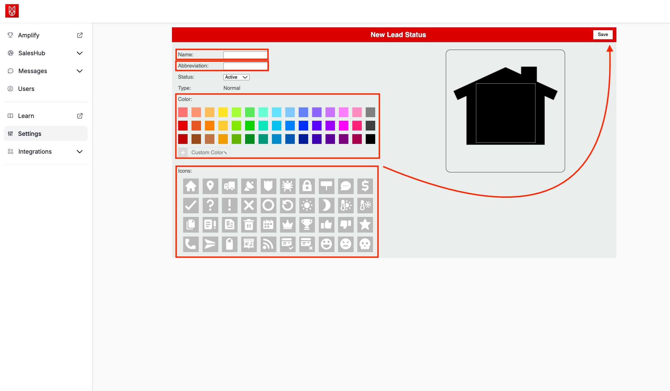
Task: Choose the dark charcoal swatch in middle row
Action: [370, 126]
